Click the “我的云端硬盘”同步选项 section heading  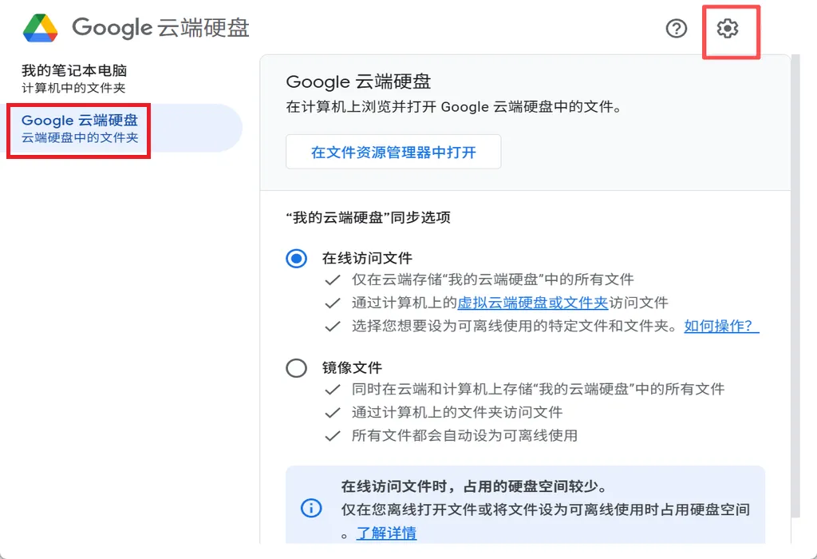(x=368, y=217)
